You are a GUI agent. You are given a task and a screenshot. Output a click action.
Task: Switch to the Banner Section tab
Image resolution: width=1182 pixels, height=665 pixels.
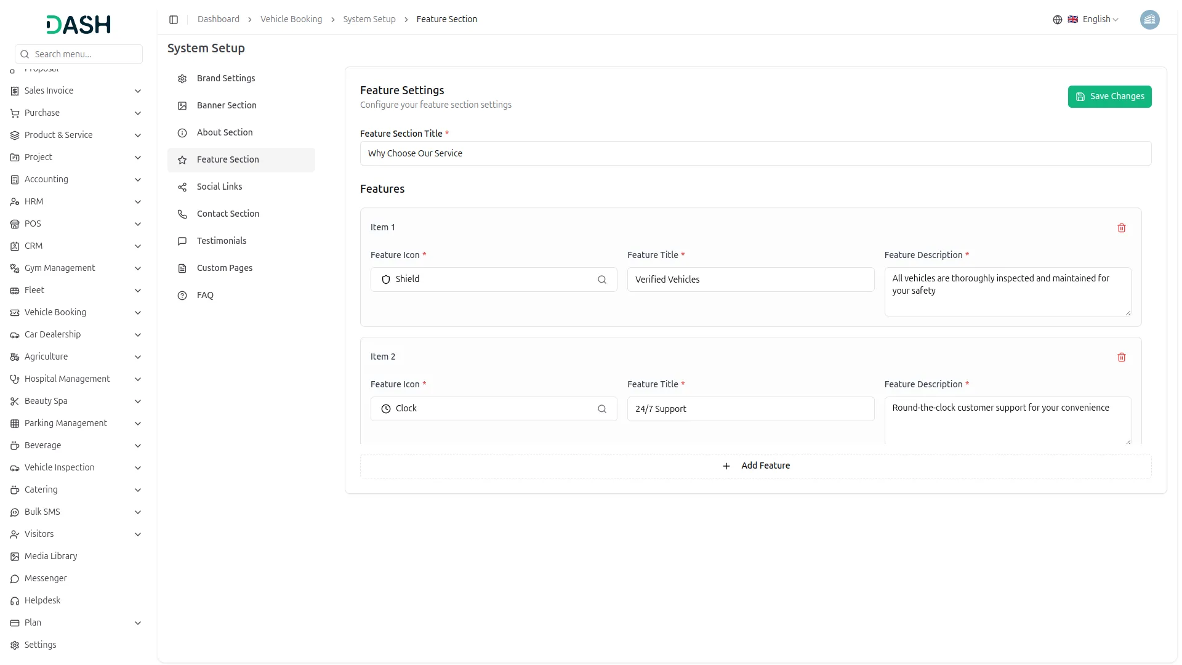pos(227,105)
